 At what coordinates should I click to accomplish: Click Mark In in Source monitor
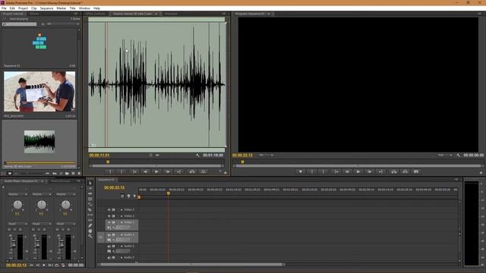click(x=110, y=172)
